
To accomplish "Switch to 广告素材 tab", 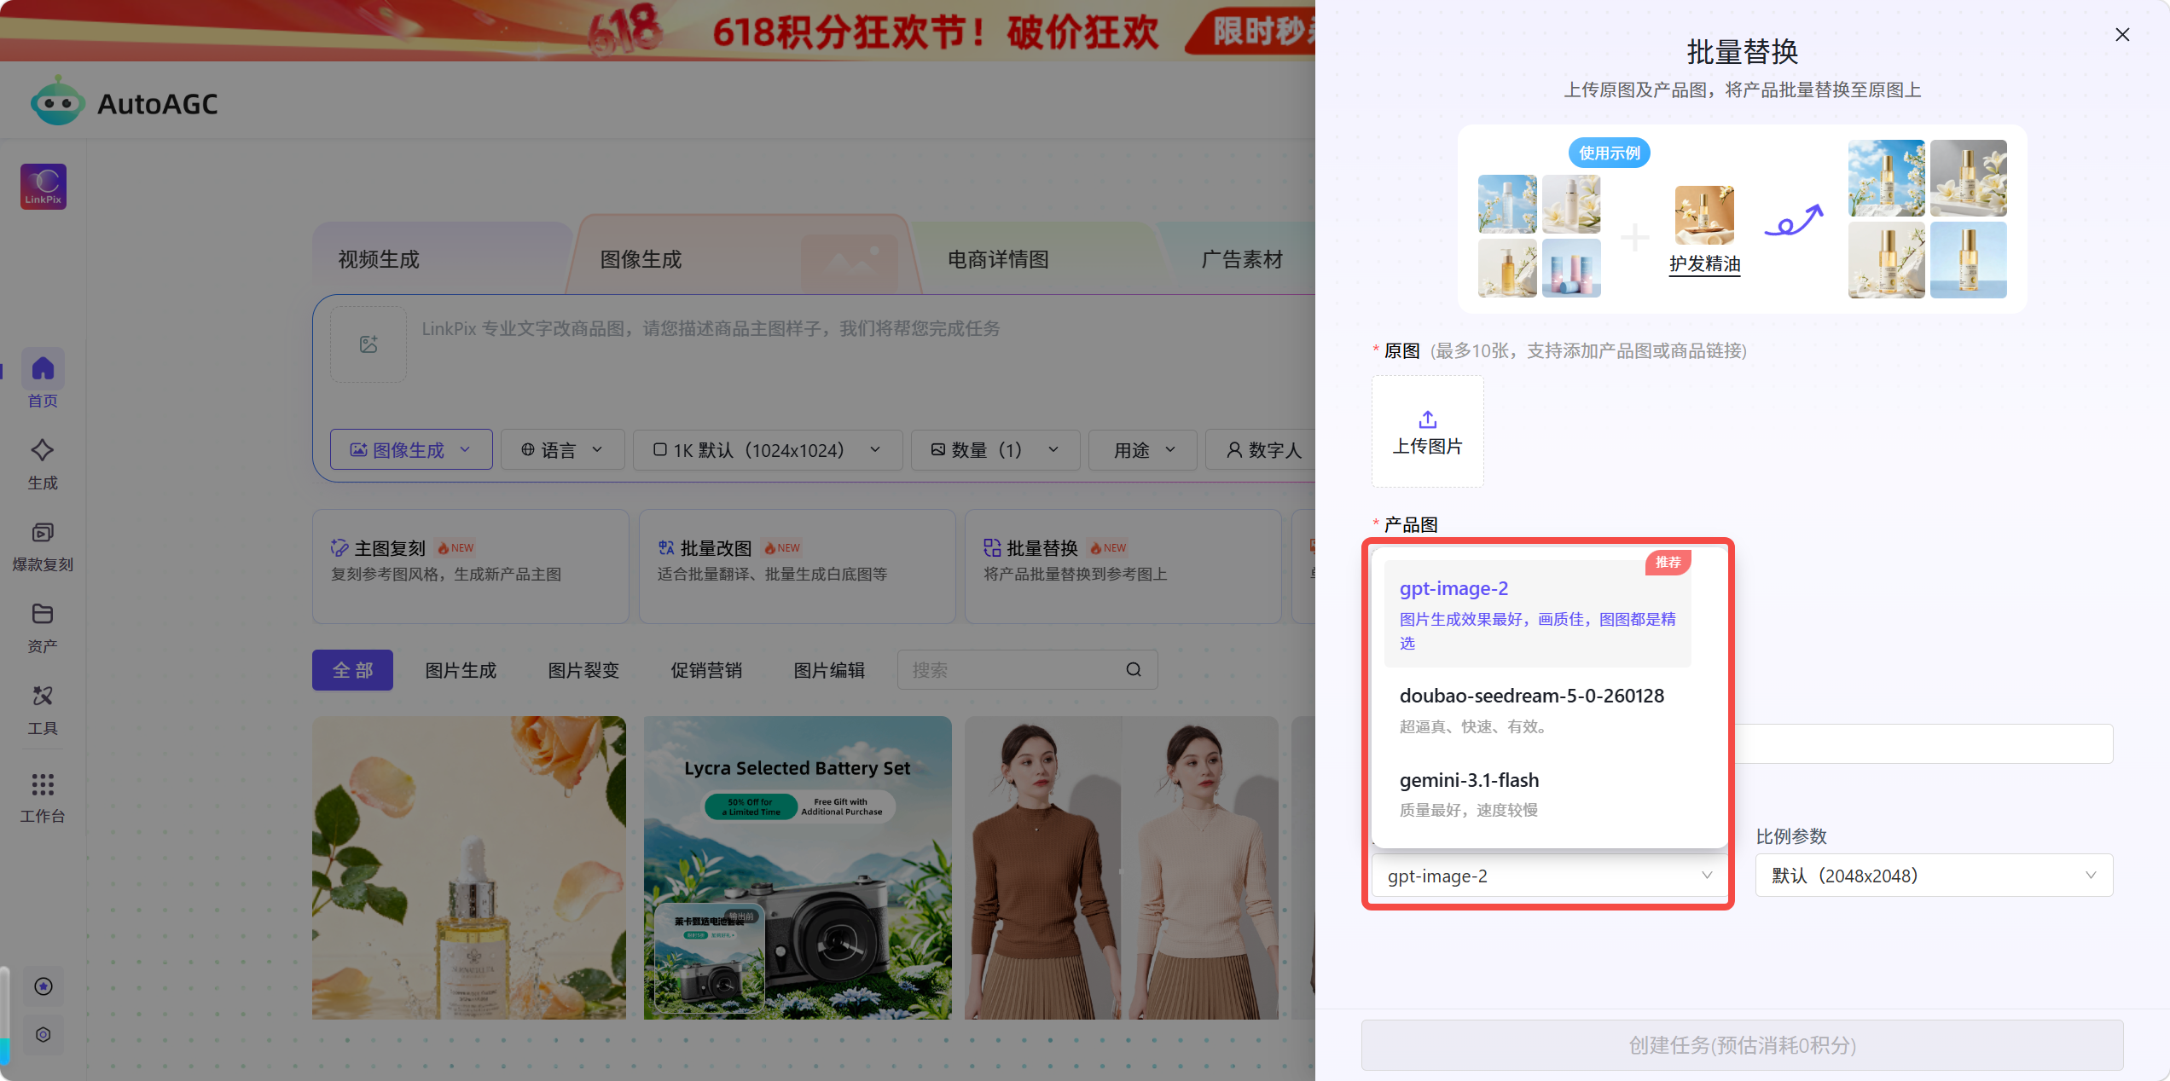I will 1242,259.
